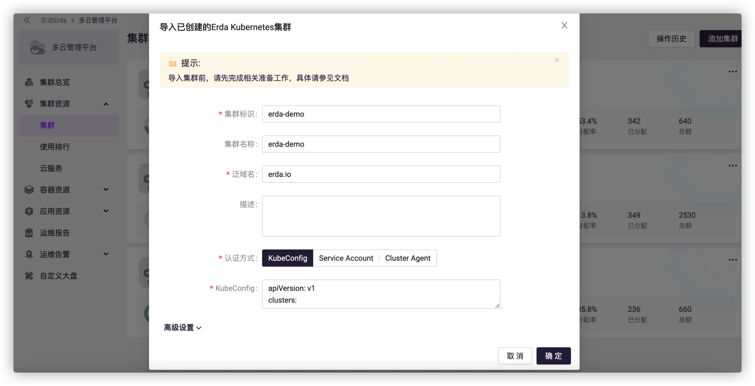The width and height of the screenshot is (755, 386).
Task: Click the 自定义大盘 dashboard icon
Action: pyautogui.click(x=29, y=276)
